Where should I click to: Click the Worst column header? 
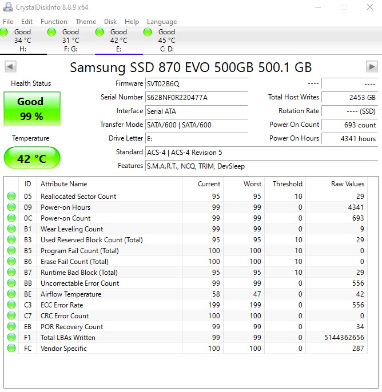[x=244, y=184]
